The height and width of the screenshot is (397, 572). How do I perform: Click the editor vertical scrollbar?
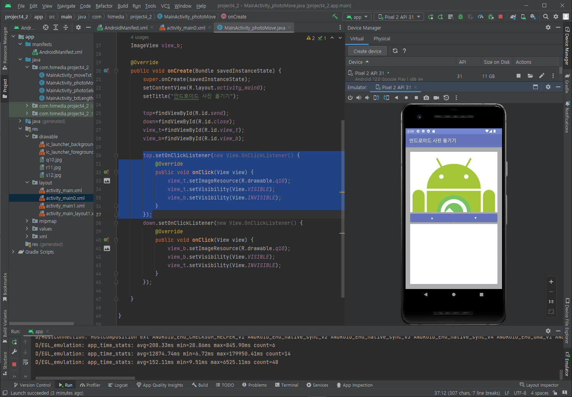(x=343, y=209)
